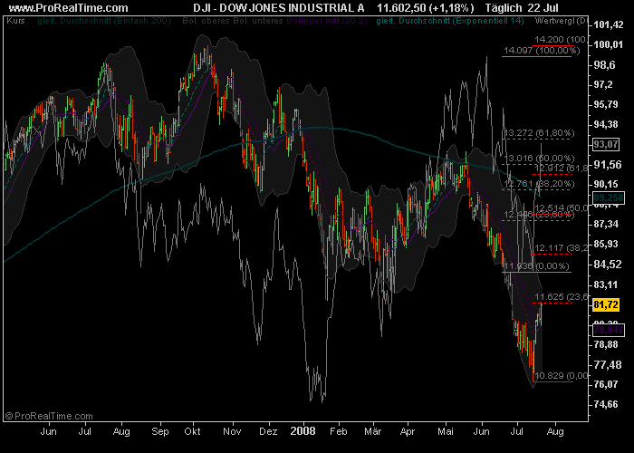The image size is (634, 453).
Task: Select the 12.514 red Fibonacci label
Action: coord(561,207)
